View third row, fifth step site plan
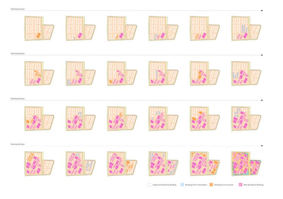 [205, 118]
